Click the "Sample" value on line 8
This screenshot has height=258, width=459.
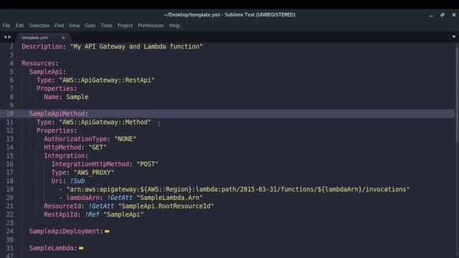pos(77,97)
